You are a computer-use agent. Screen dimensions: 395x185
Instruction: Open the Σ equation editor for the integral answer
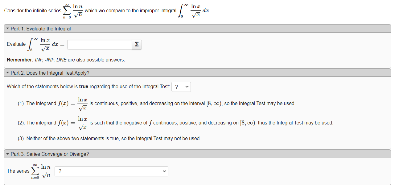[136, 45]
